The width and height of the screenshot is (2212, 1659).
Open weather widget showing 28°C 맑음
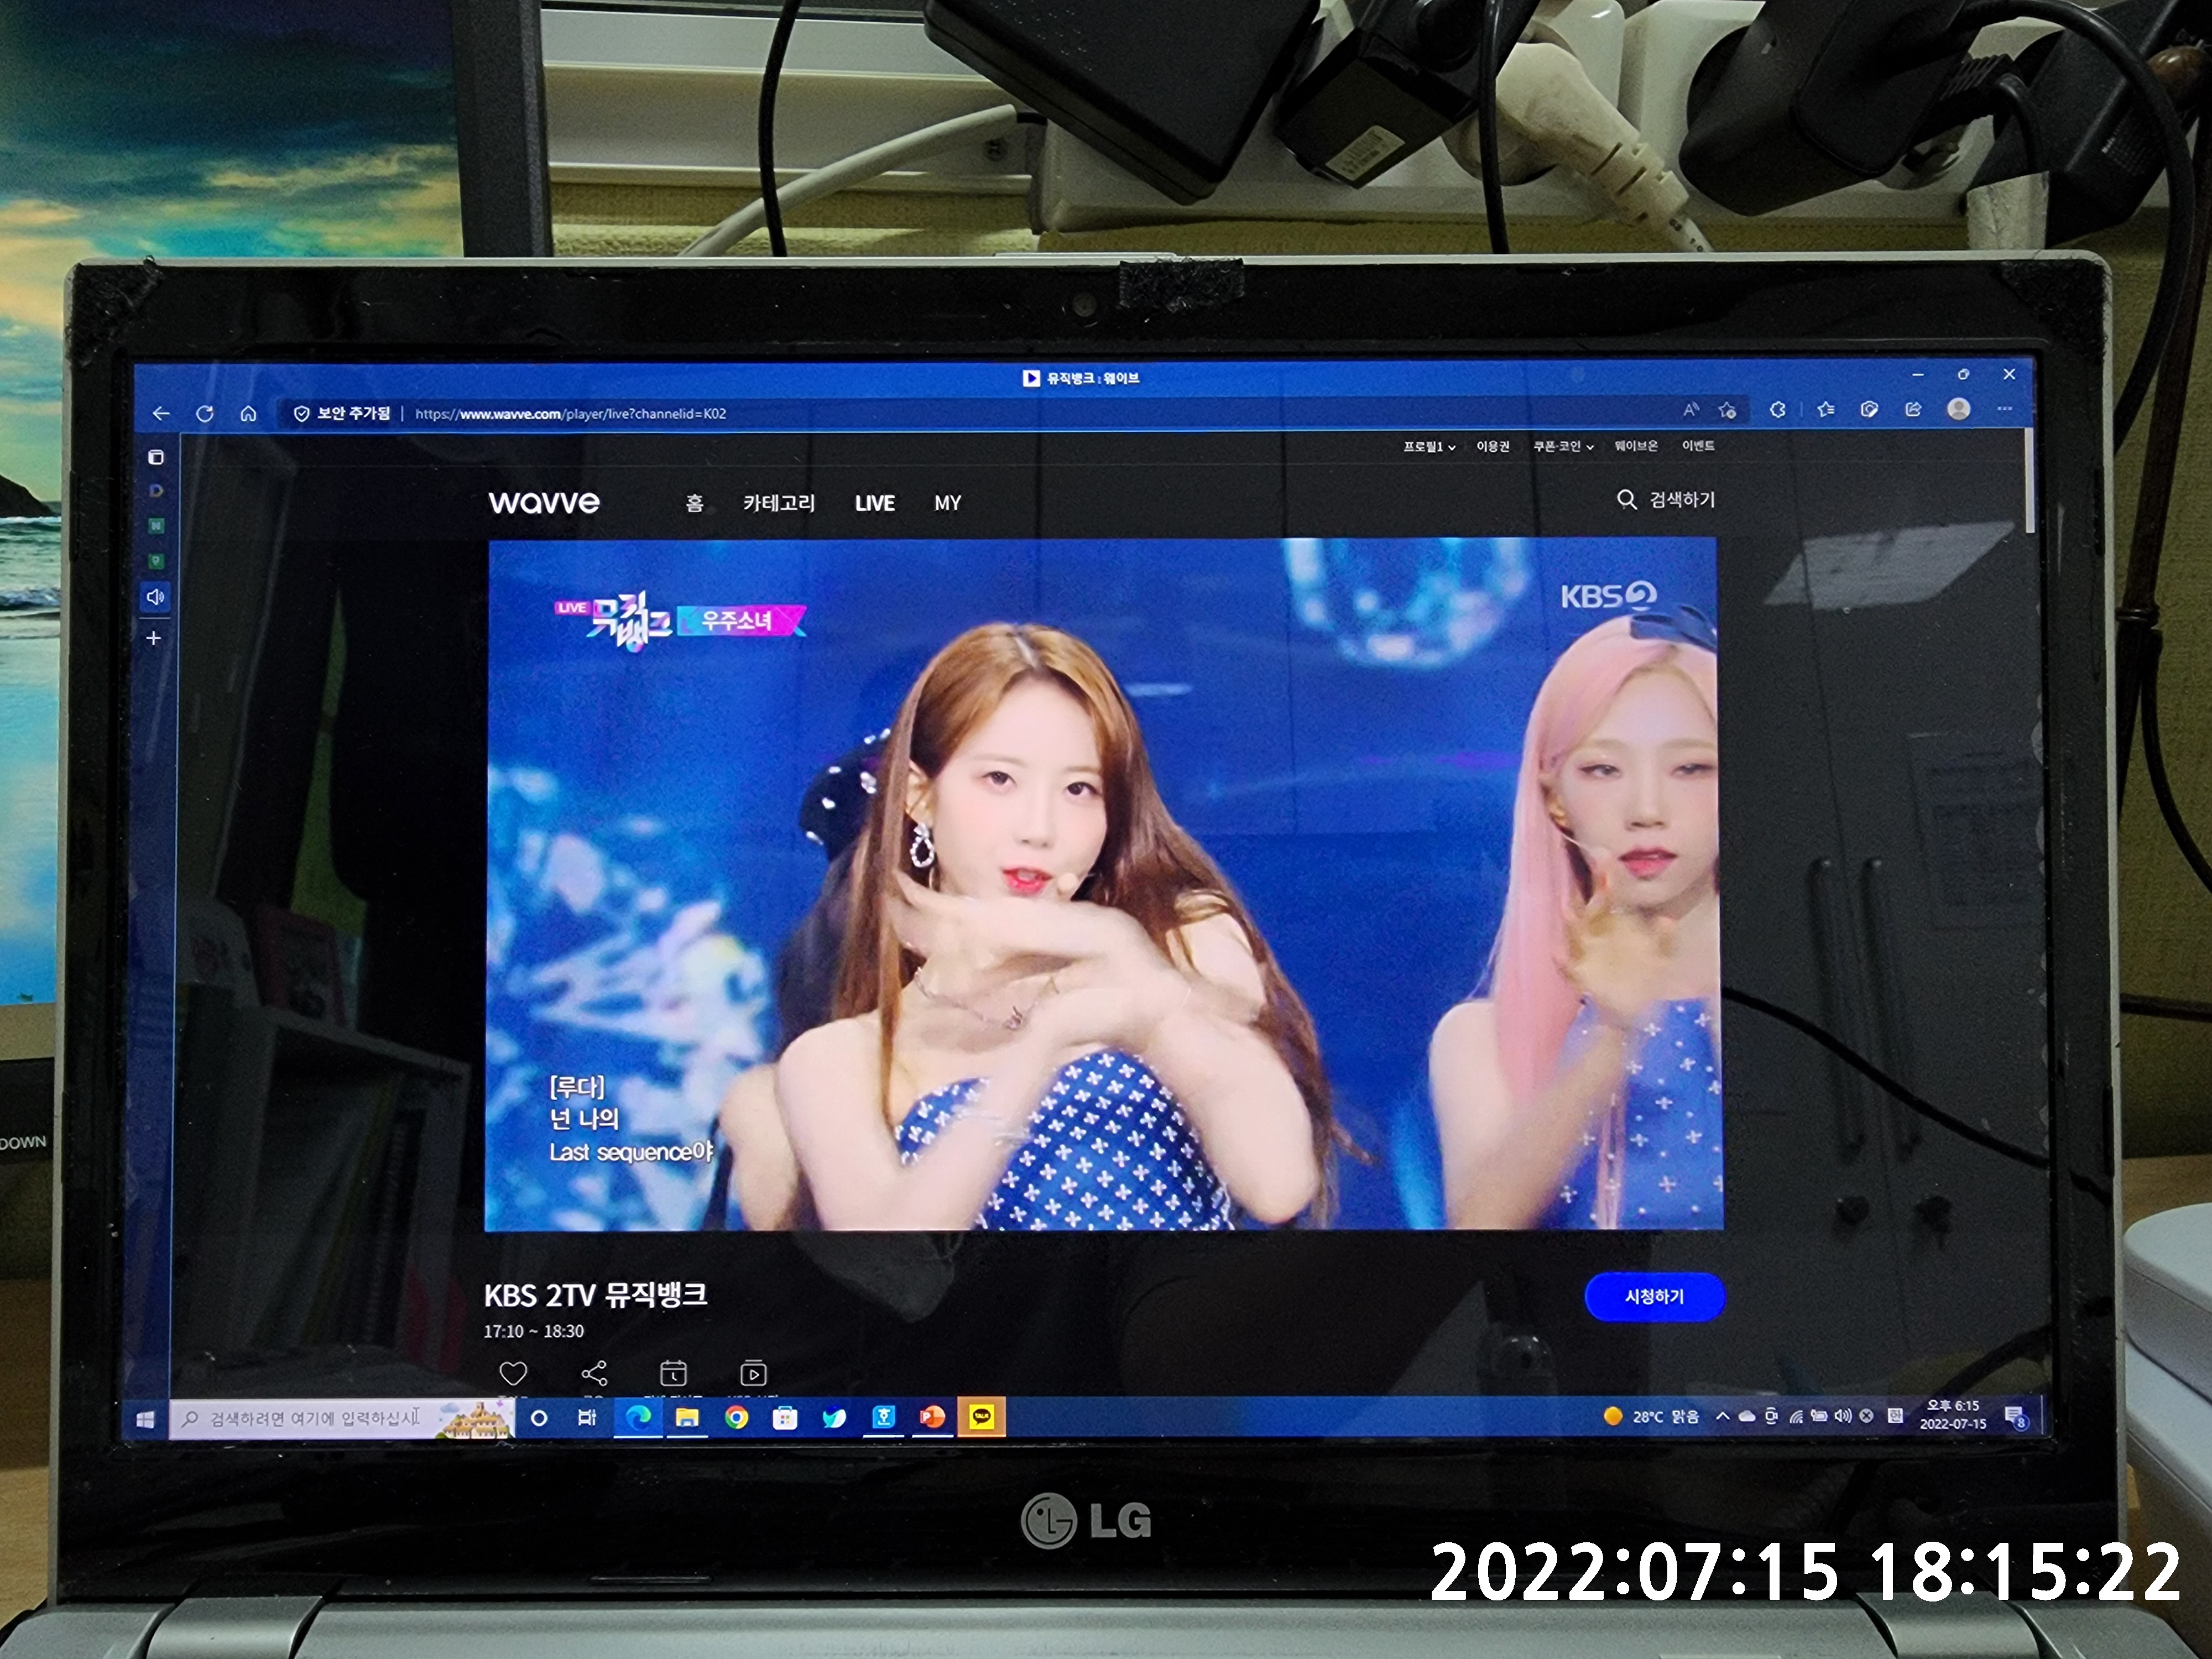(1650, 1416)
